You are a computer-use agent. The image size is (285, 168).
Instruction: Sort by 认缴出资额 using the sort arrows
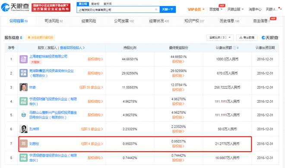[x=238, y=48]
